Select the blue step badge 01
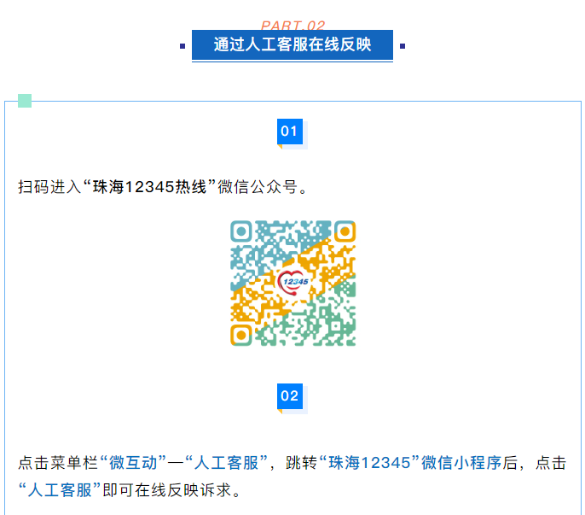The width and height of the screenshot is (585, 515). pos(290,132)
